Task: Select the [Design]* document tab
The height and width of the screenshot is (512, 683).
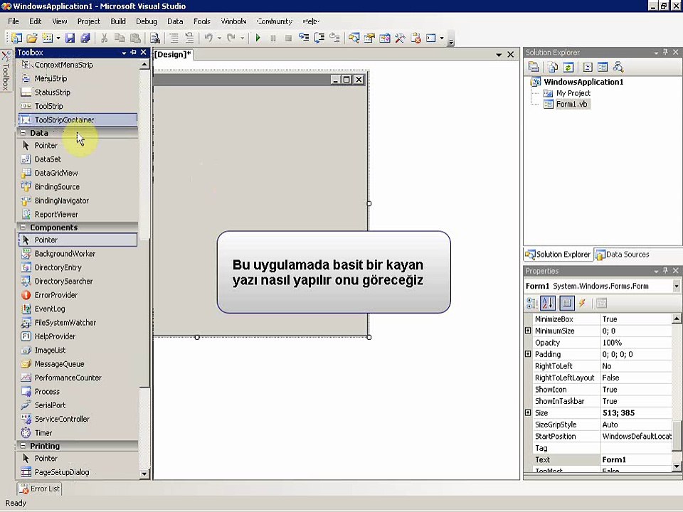Action: (173, 55)
